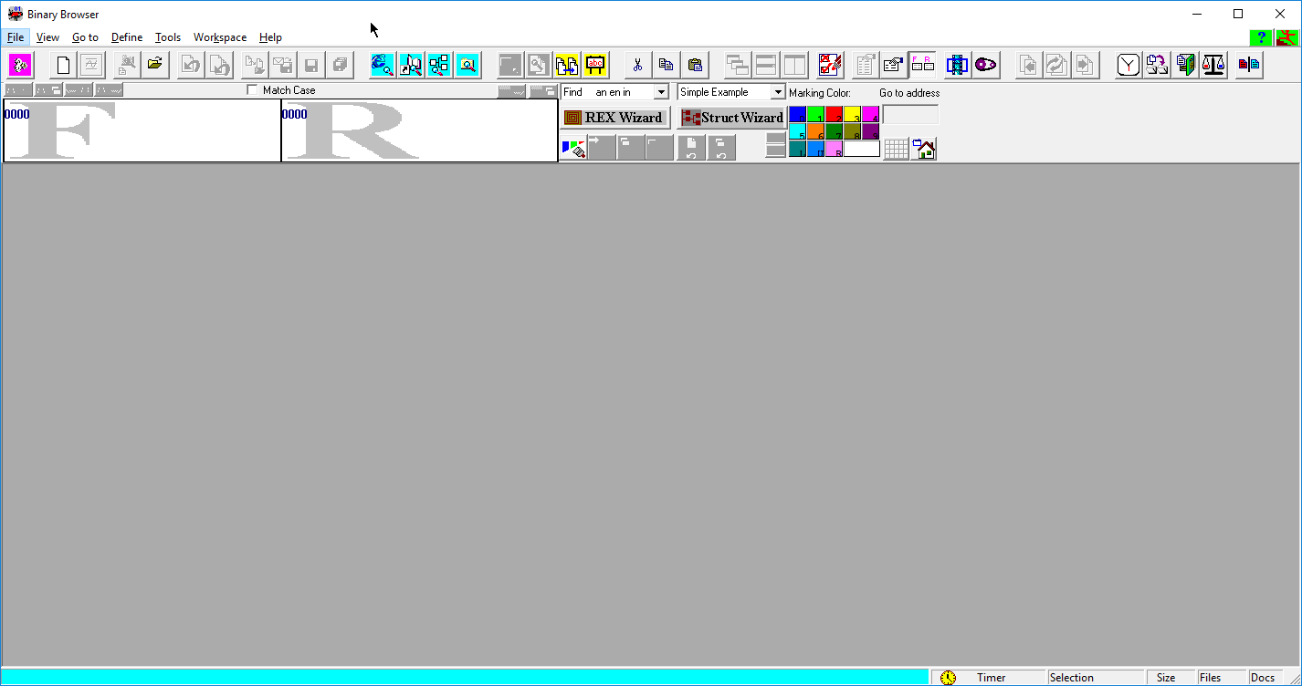The width and height of the screenshot is (1302, 686).
Task: Click the green question mark help icon
Action: tap(1261, 37)
